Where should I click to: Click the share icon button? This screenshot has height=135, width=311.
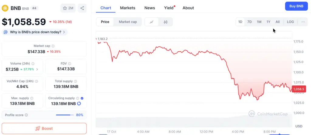click(x=82, y=8)
